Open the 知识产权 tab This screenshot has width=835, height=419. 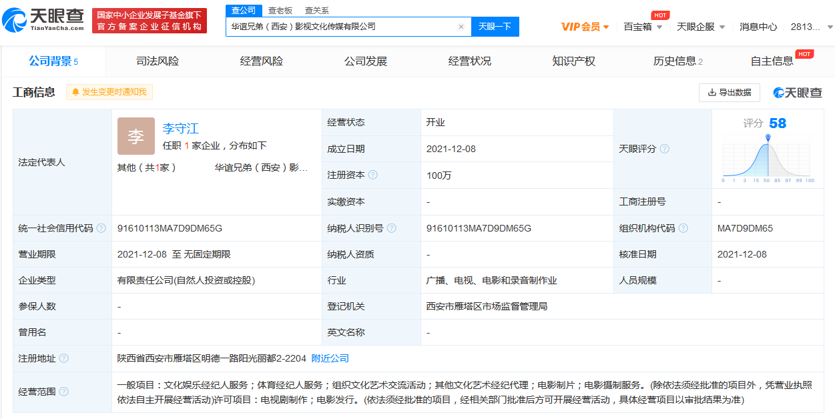pyautogui.click(x=573, y=61)
